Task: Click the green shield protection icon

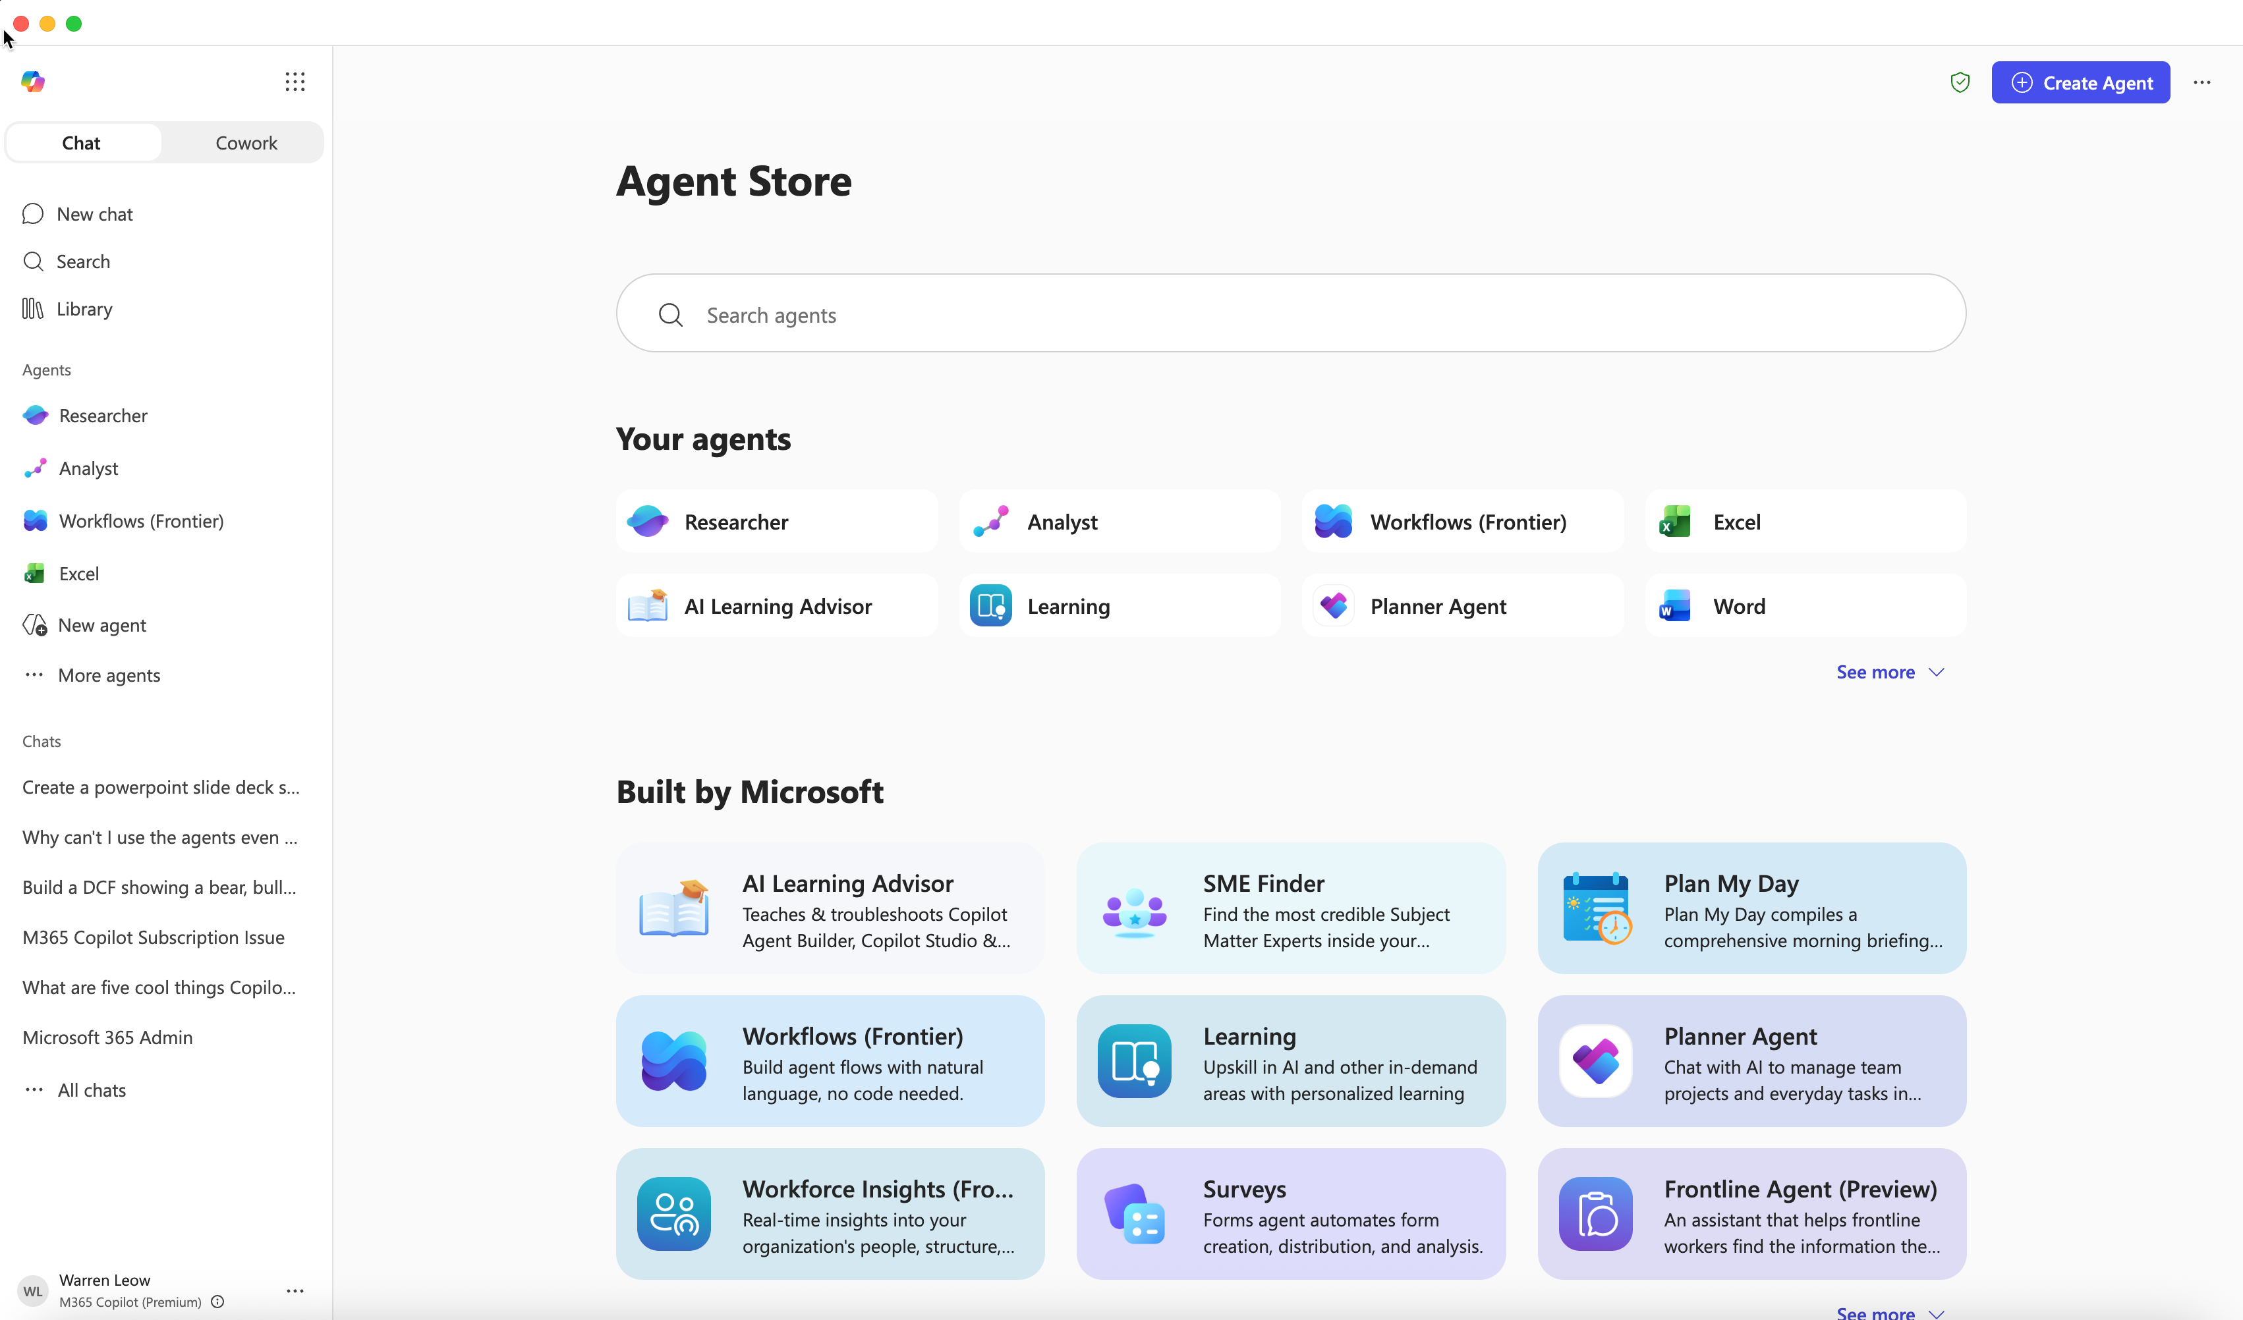Action: point(1959,83)
